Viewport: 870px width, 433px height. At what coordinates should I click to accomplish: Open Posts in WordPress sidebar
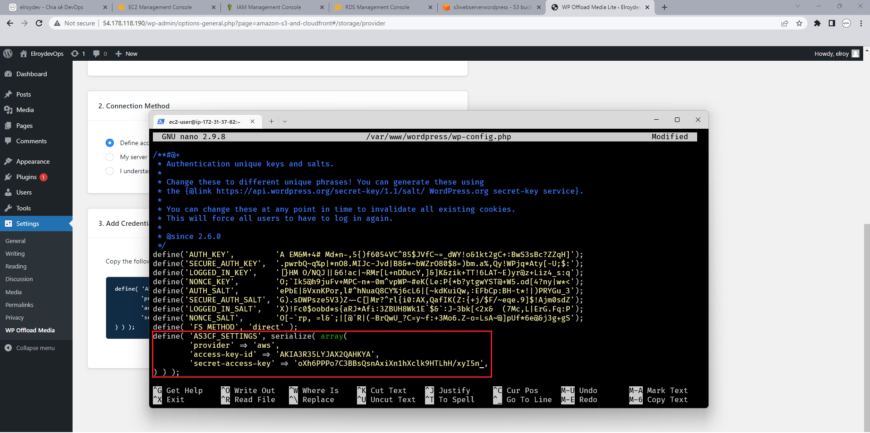36,94
